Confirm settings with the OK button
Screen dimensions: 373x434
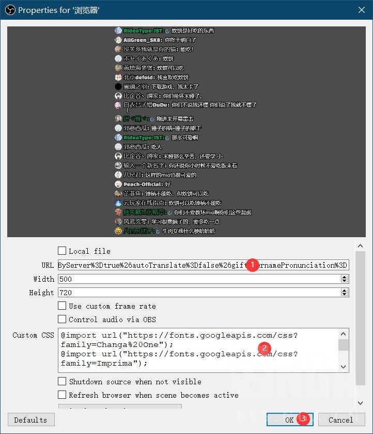[x=290, y=419]
